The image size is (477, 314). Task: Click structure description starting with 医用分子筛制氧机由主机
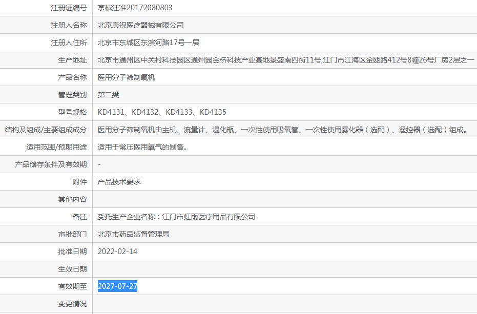[283, 130]
